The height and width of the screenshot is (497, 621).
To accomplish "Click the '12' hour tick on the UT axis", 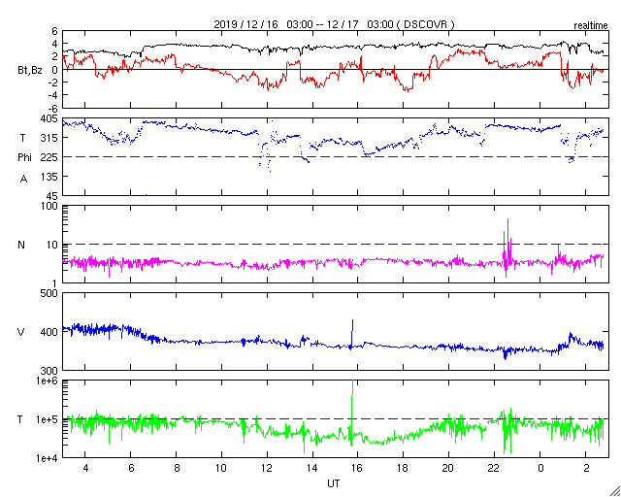I will (267, 469).
